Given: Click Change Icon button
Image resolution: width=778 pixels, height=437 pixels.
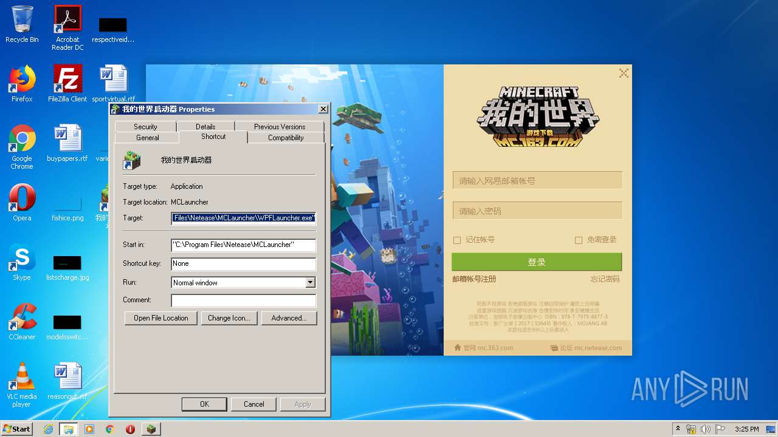Looking at the screenshot, I should (x=229, y=318).
